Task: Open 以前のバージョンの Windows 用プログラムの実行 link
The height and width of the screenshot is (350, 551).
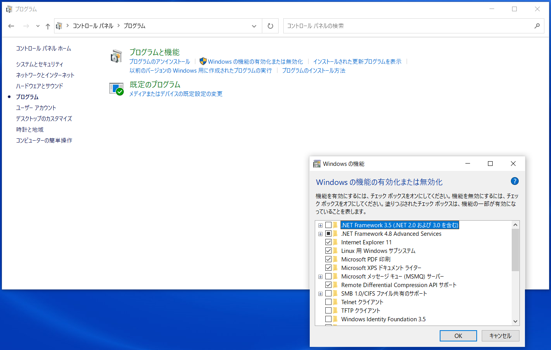Action: 201,70
